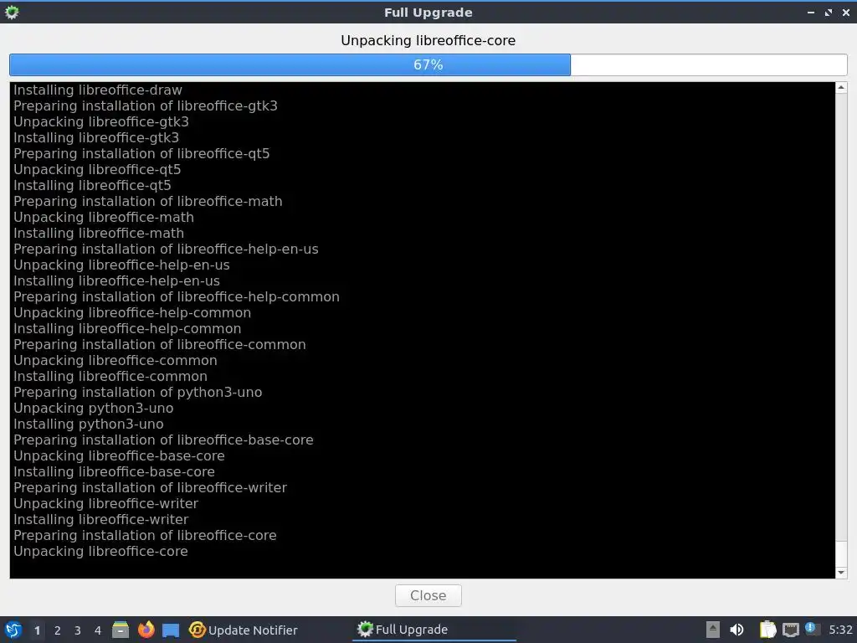Click 'Unpacking libreoffice-help-common' log line
This screenshot has width=857, height=643.
click(x=132, y=313)
